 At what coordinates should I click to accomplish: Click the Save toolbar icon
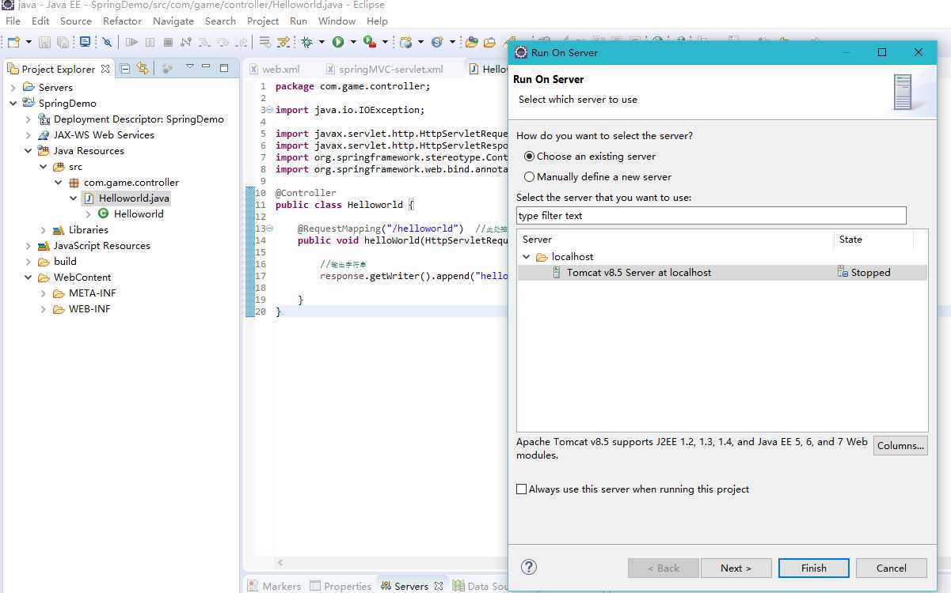[44, 42]
